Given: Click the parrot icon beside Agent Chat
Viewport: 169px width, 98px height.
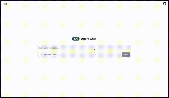Looking at the screenshot, I should (x=76, y=39).
